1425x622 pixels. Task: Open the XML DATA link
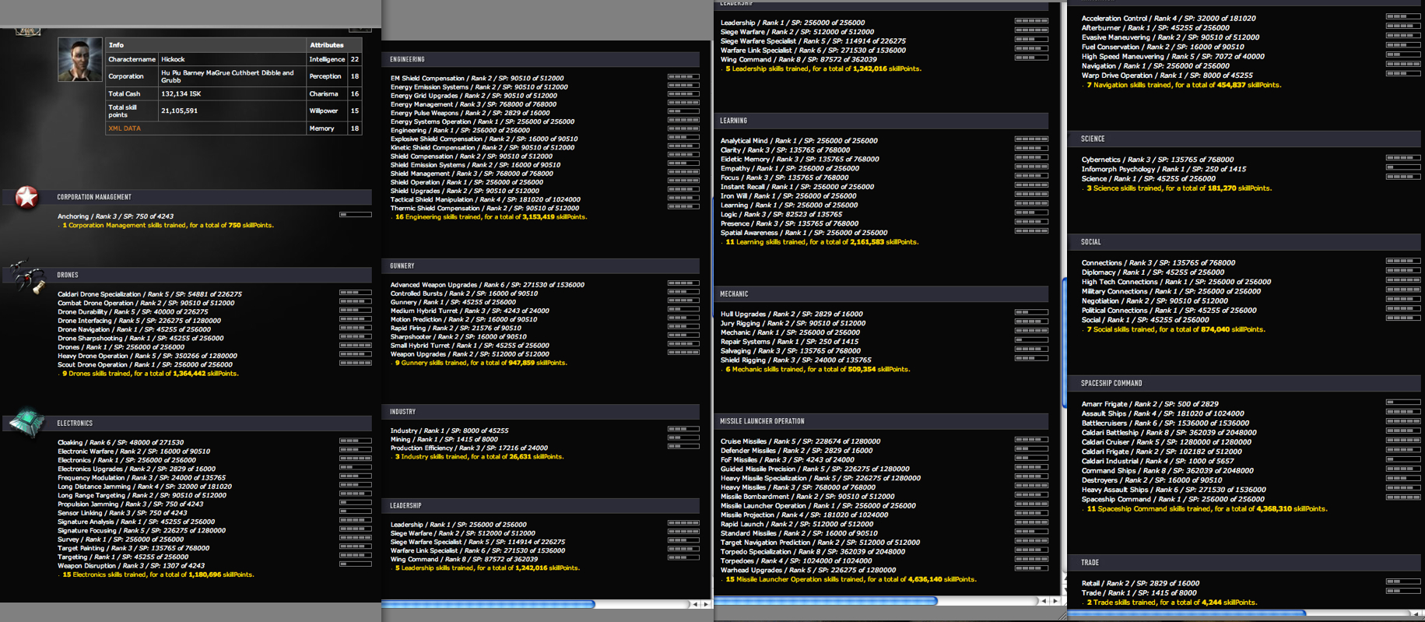click(x=125, y=128)
